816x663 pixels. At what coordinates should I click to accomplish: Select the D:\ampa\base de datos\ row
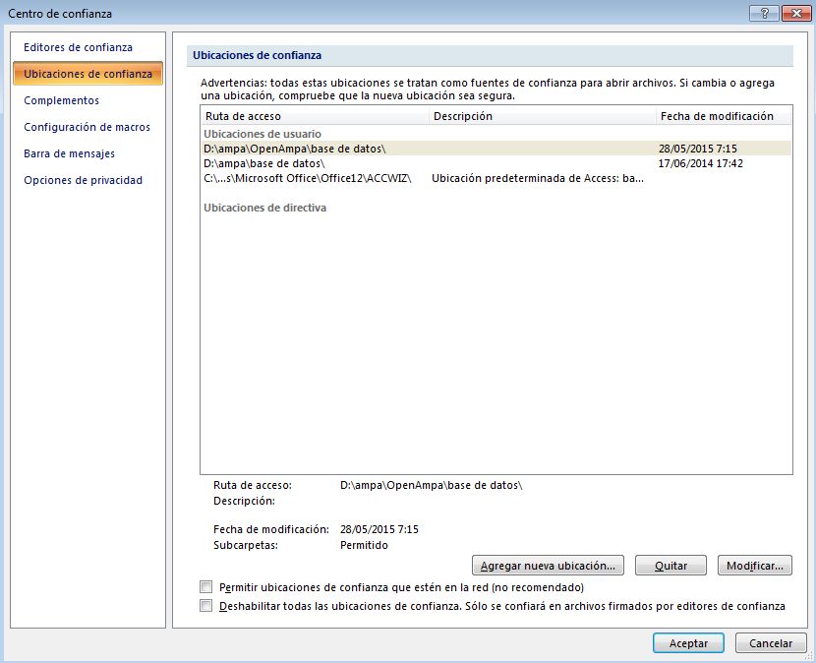click(263, 163)
